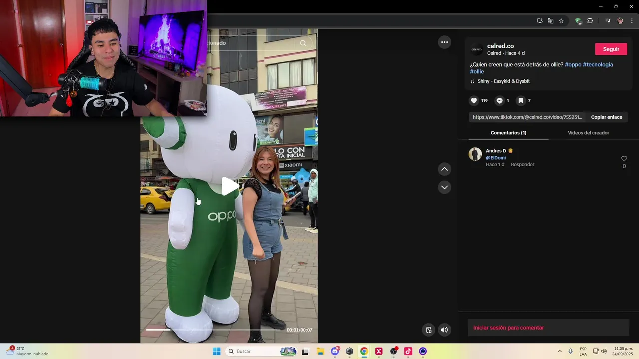Open the TikTok taskbar app icon
This screenshot has width=639, height=359.
pyautogui.click(x=408, y=351)
